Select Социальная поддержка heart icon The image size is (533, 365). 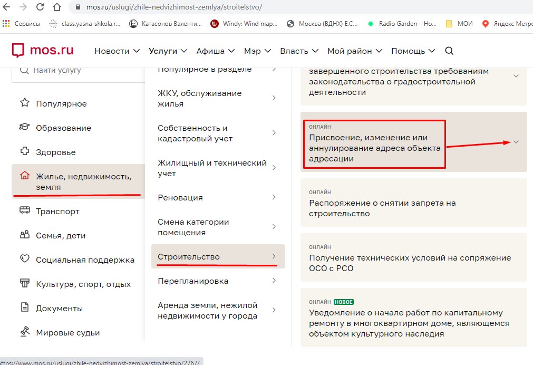click(24, 258)
